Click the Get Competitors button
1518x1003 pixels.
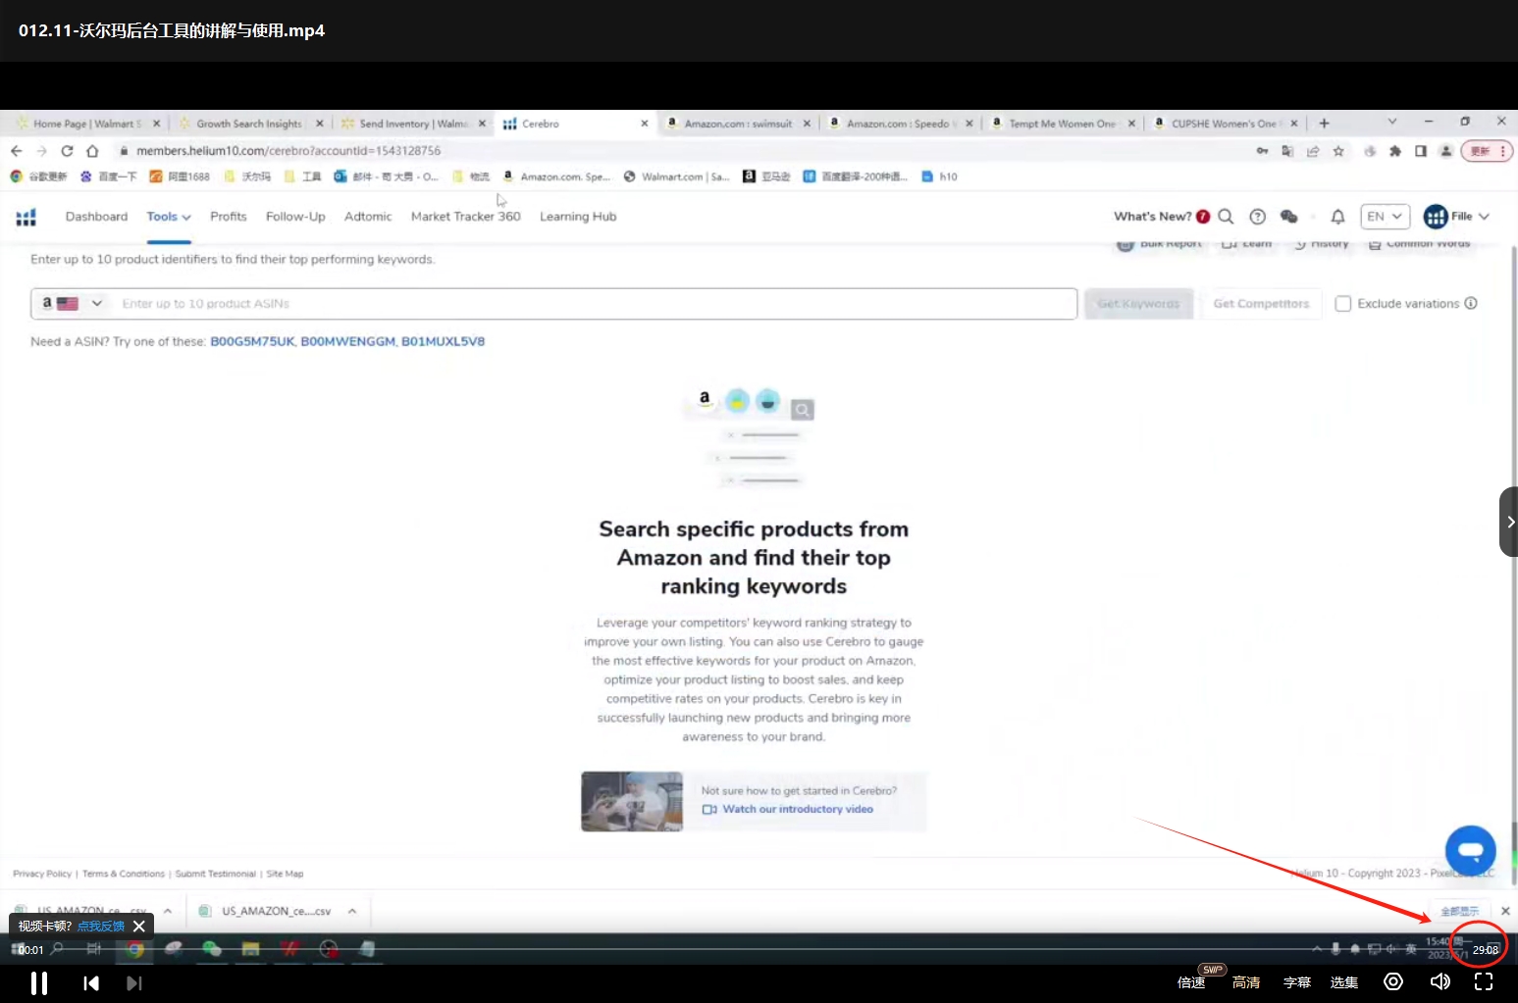pyautogui.click(x=1261, y=304)
